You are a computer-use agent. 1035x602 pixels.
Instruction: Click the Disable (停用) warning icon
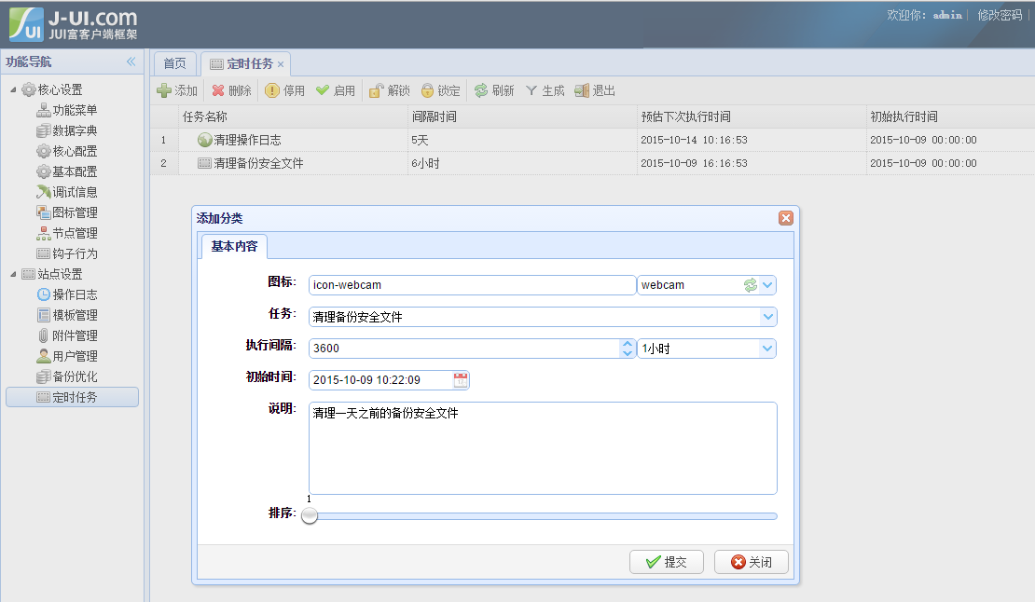coord(272,90)
